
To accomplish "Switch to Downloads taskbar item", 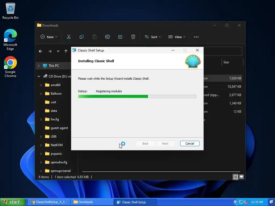I will [92, 202].
